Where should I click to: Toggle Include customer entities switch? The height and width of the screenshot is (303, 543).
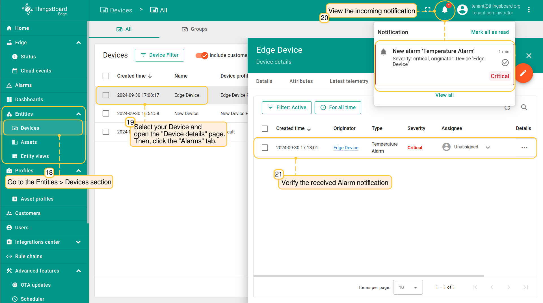202,55
